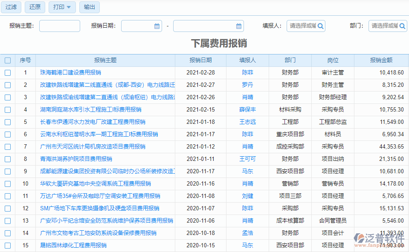Click the 过滤 filter button
Screen dimensions: 409x252
click(10, 7)
